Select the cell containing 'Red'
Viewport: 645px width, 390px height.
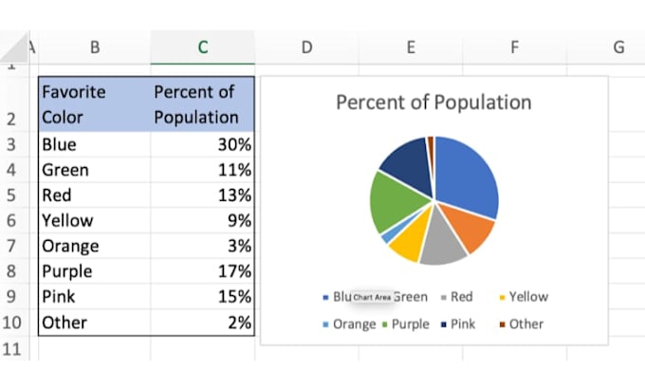click(95, 195)
